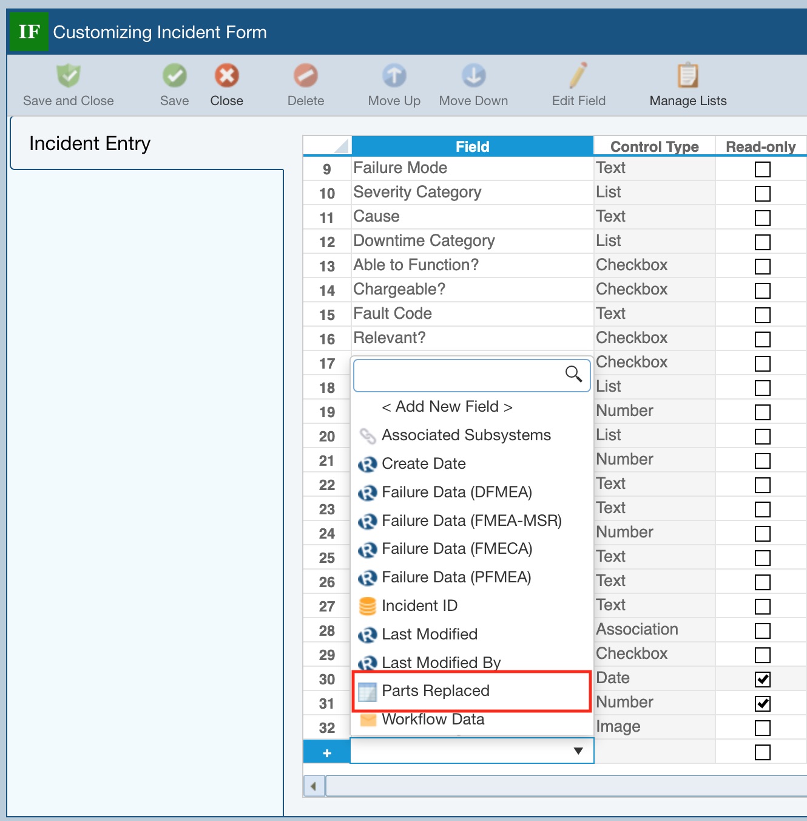Collapse the field dropdown arrow in new row

click(x=578, y=751)
